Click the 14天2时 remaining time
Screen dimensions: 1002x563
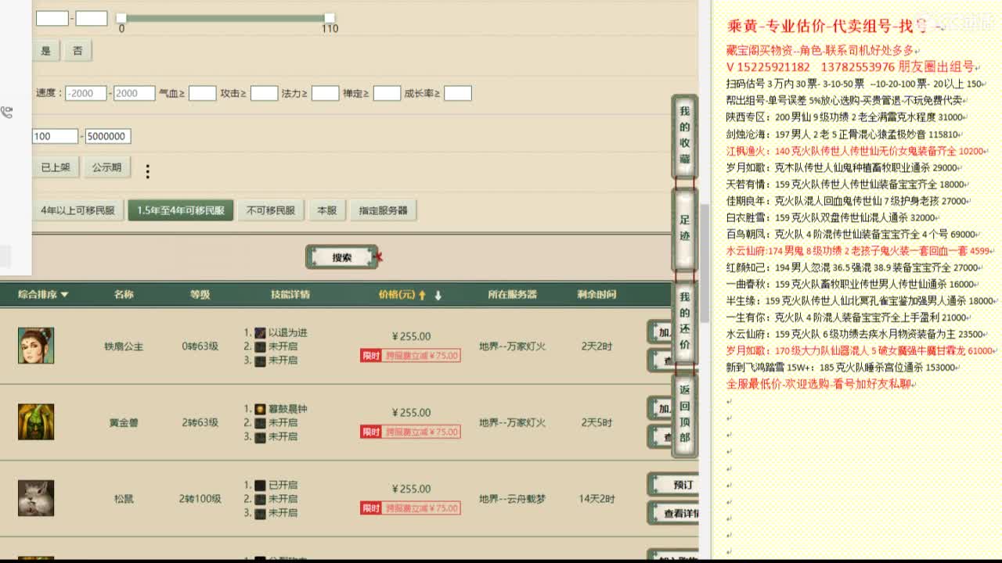pyautogui.click(x=597, y=499)
